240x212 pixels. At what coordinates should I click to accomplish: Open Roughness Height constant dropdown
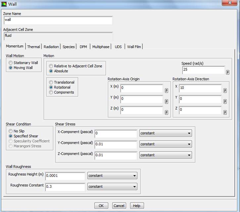pos(112,176)
